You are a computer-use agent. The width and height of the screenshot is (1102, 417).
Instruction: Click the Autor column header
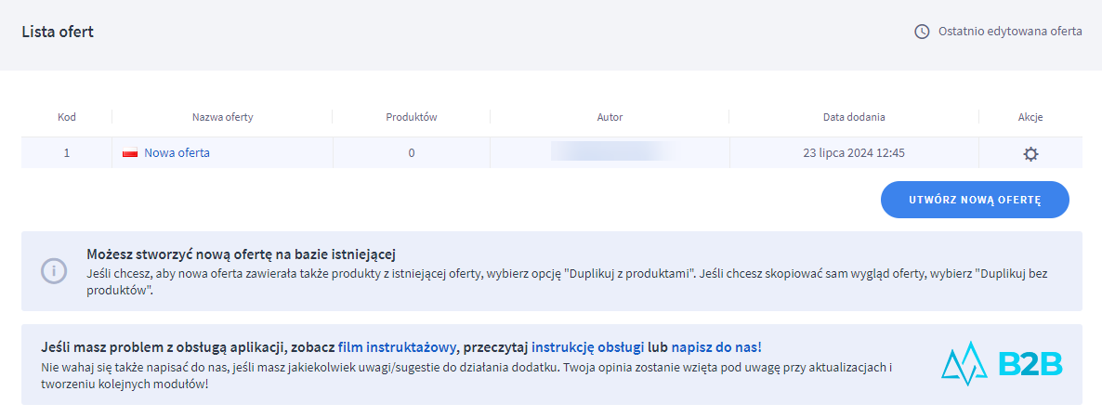610,117
